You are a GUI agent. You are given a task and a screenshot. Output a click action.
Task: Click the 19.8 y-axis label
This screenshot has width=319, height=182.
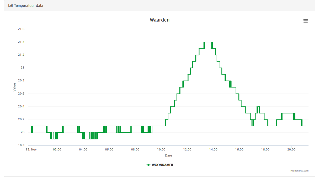[21, 145]
